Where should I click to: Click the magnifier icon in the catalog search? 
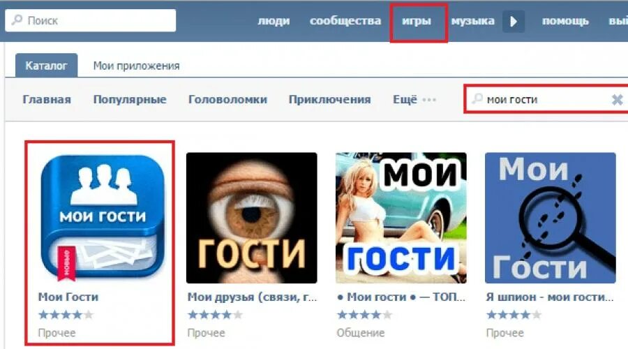tap(477, 98)
